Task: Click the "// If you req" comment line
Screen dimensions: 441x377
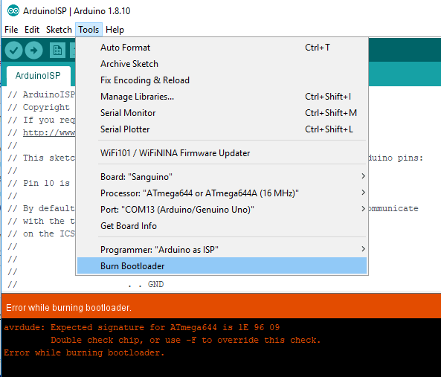Action: (42, 120)
